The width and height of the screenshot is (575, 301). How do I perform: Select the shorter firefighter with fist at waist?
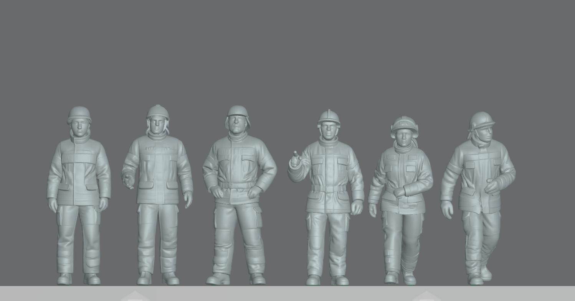pyautogui.click(x=401, y=201)
